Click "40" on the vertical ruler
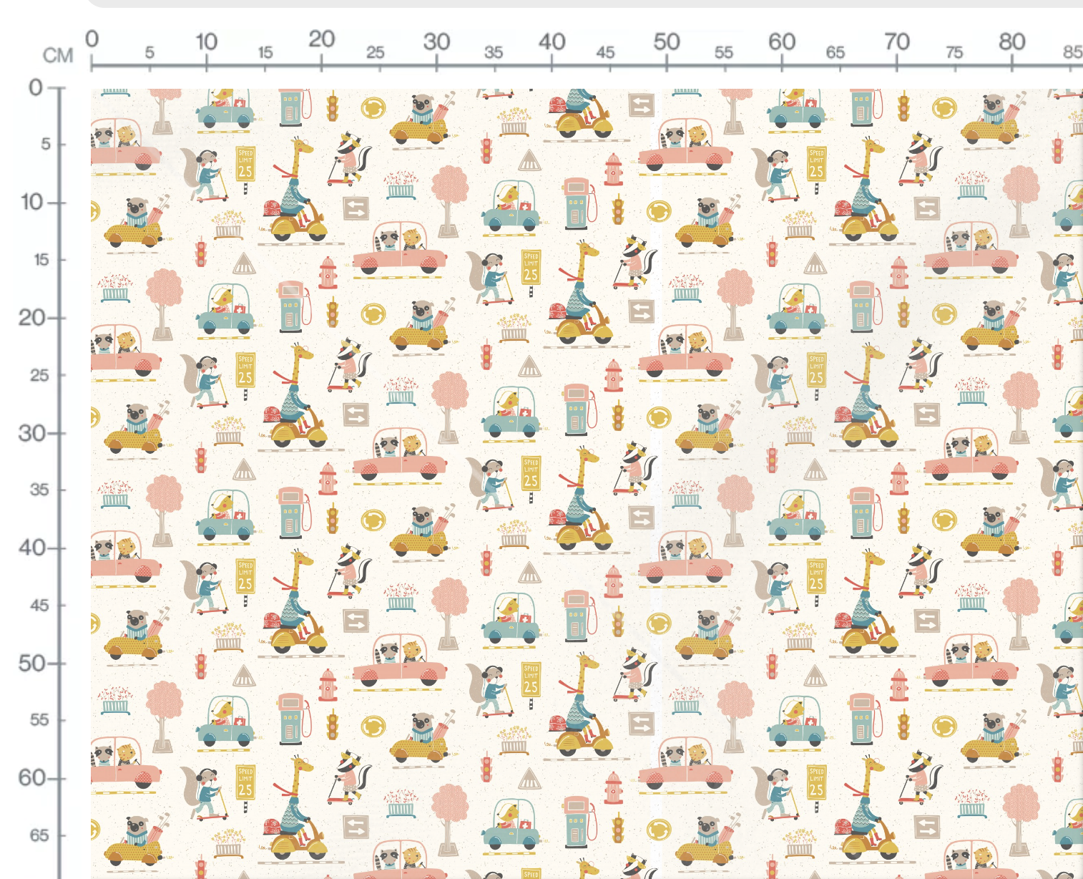This screenshot has width=1083, height=879. coord(32,548)
